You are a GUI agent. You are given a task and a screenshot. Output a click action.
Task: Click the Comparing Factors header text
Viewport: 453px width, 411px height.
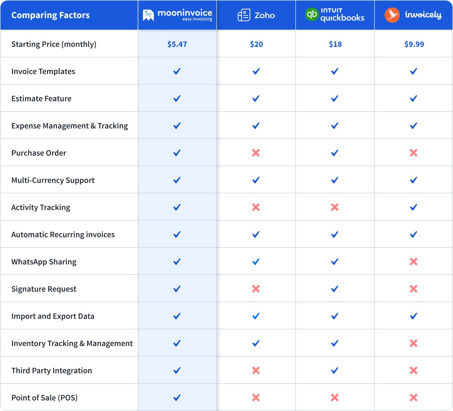click(51, 15)
